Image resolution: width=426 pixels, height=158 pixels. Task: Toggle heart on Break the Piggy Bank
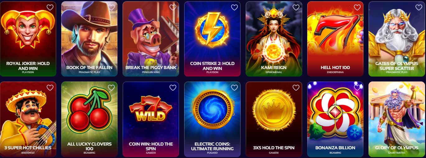pyautogui.click(x=173, y=7)
